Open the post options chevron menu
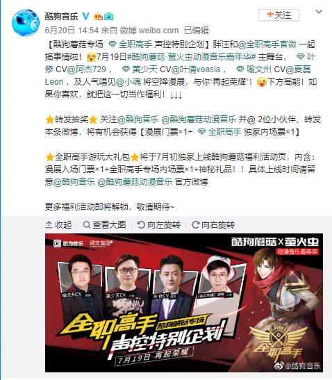 318,12
